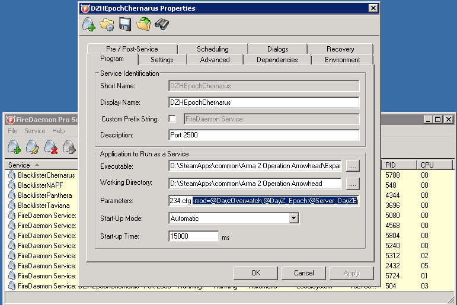Minimize the FireDaemon Pro window
This screenshot has height=305, width=457.
tap(427, 120)
